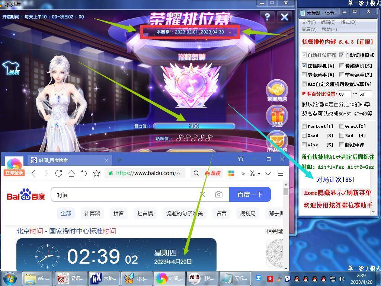Open the 查看(V) menu in Notepad
Image resolution: width=381 pixels, height=286 pixels.
pos(309,29)
